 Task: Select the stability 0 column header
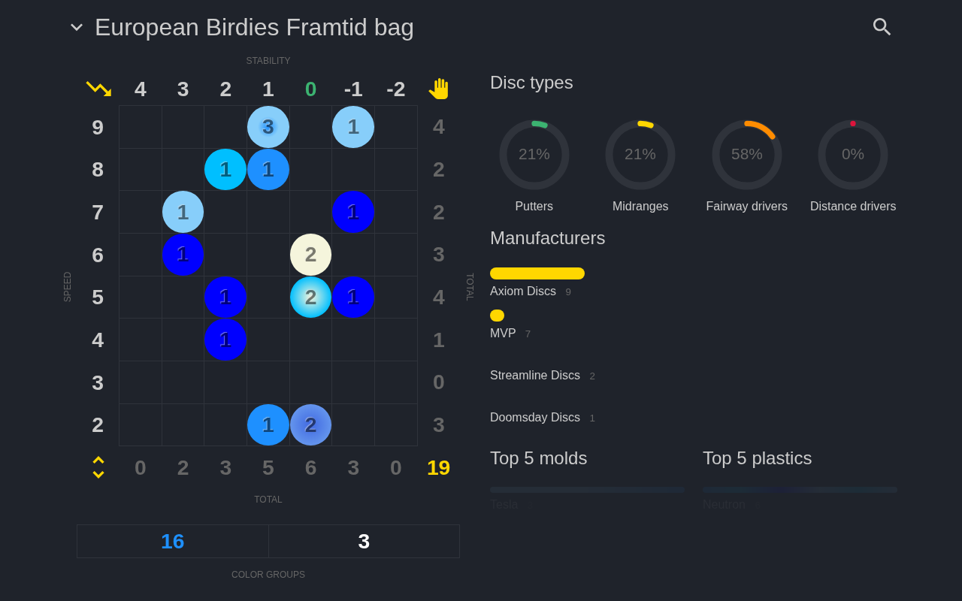pos(310,89)
